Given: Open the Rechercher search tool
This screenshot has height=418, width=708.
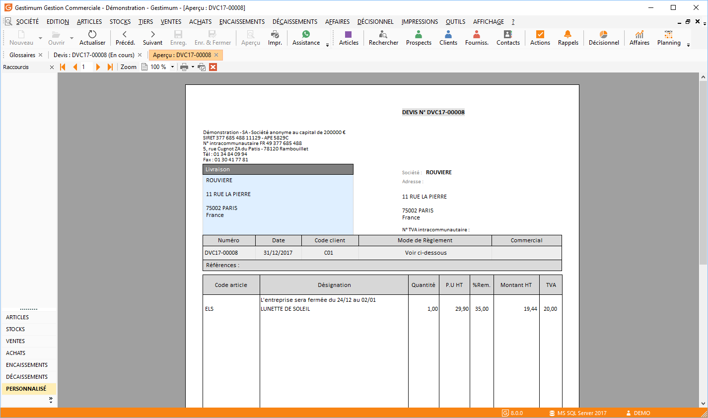Looking at the screenshot, I should [383, 38].
